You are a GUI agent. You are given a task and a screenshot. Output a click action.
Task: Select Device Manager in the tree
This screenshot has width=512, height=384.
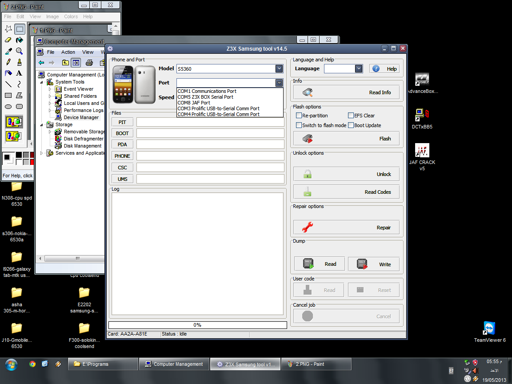pos(81,117)
